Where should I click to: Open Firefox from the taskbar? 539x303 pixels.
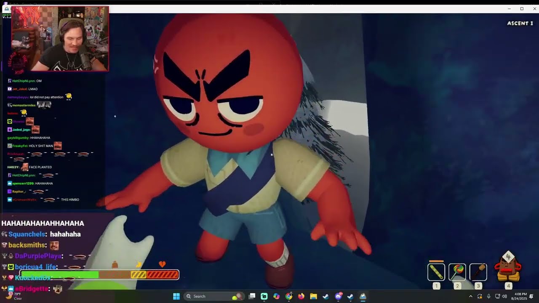click(301, 296)
